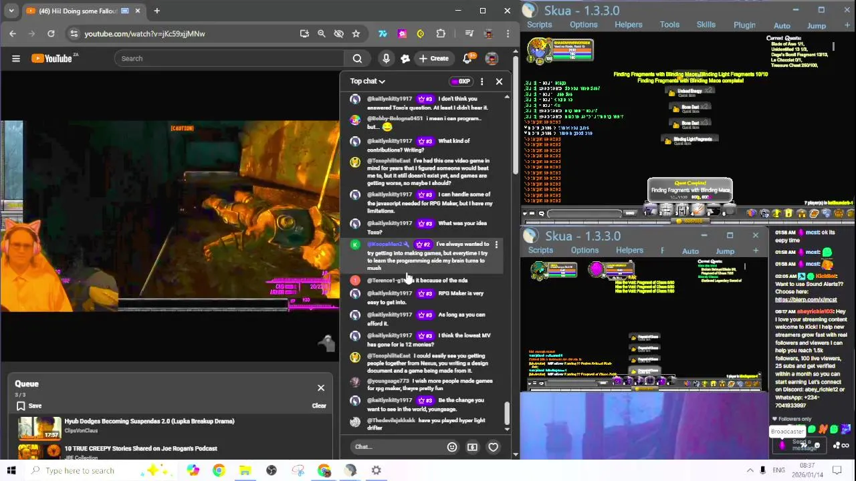Go back in Chrome
The width and height of the screenshot is (856, 481).
tap(13, 33)
